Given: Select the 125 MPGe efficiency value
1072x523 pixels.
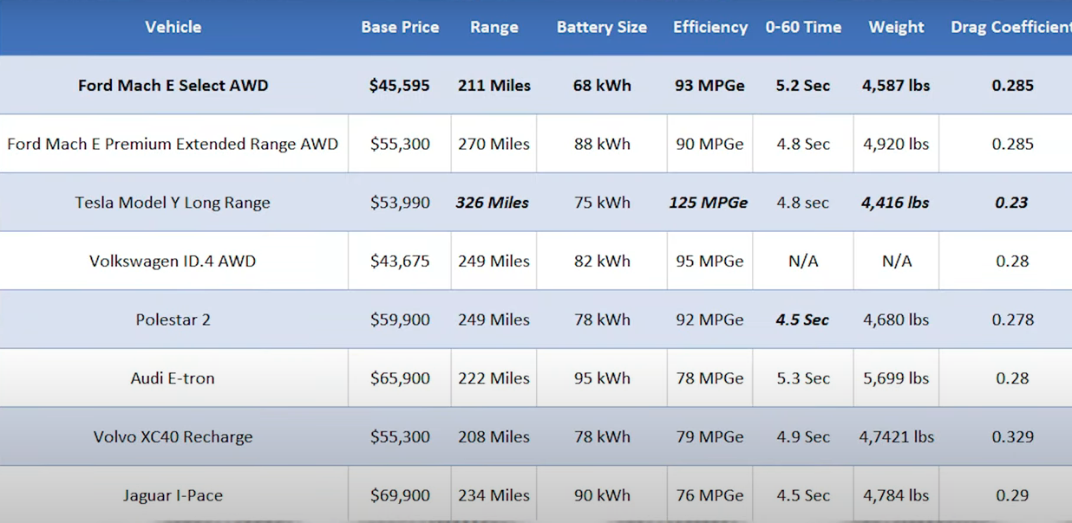Looking at the screenshot, I should pos(709,203).
